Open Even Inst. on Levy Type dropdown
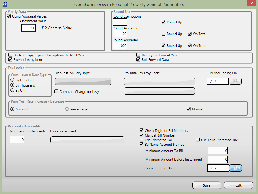Image resolution: width=258 pixels, height=194 pixels. 83,82
